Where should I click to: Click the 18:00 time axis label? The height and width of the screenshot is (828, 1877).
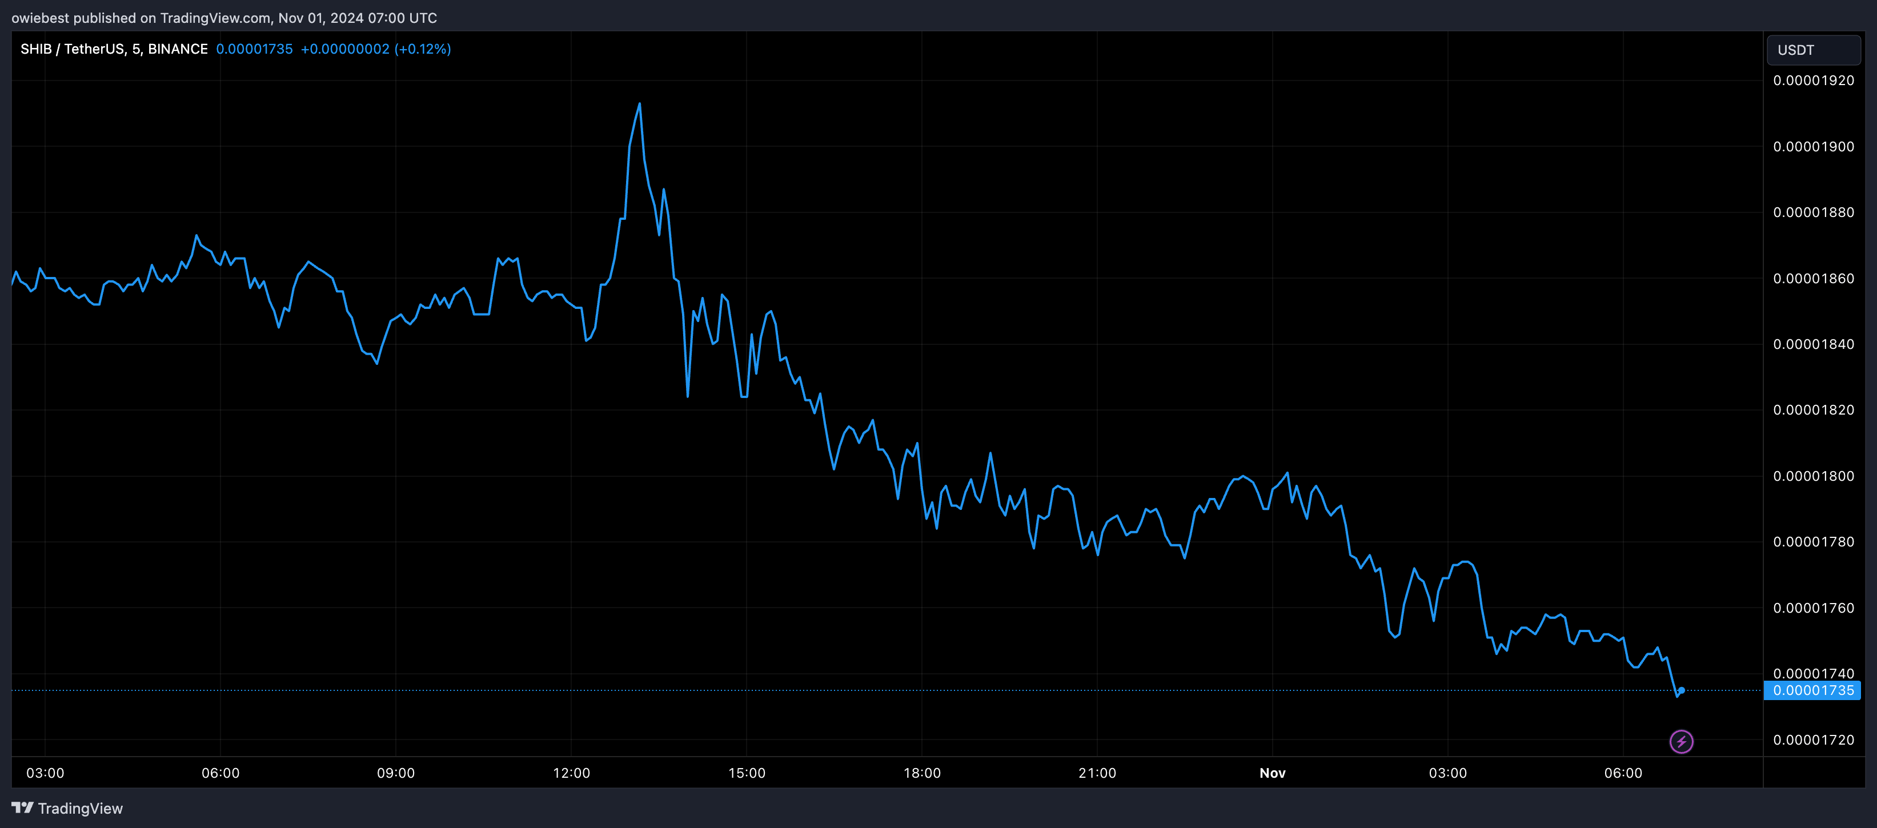point(922,773)
